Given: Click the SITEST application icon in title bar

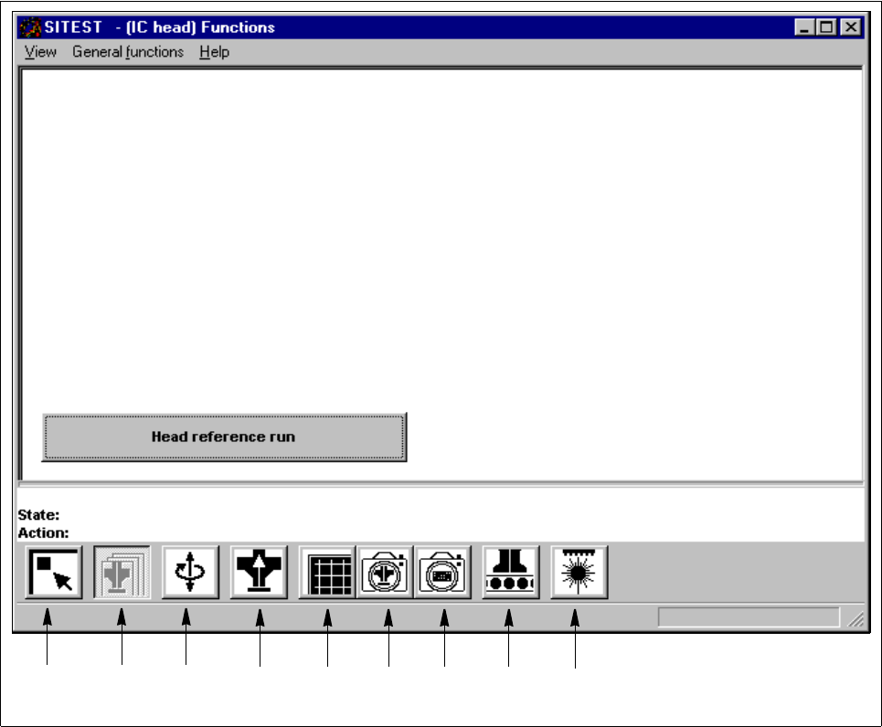Looking at the screenshot, I should (30, 27).
